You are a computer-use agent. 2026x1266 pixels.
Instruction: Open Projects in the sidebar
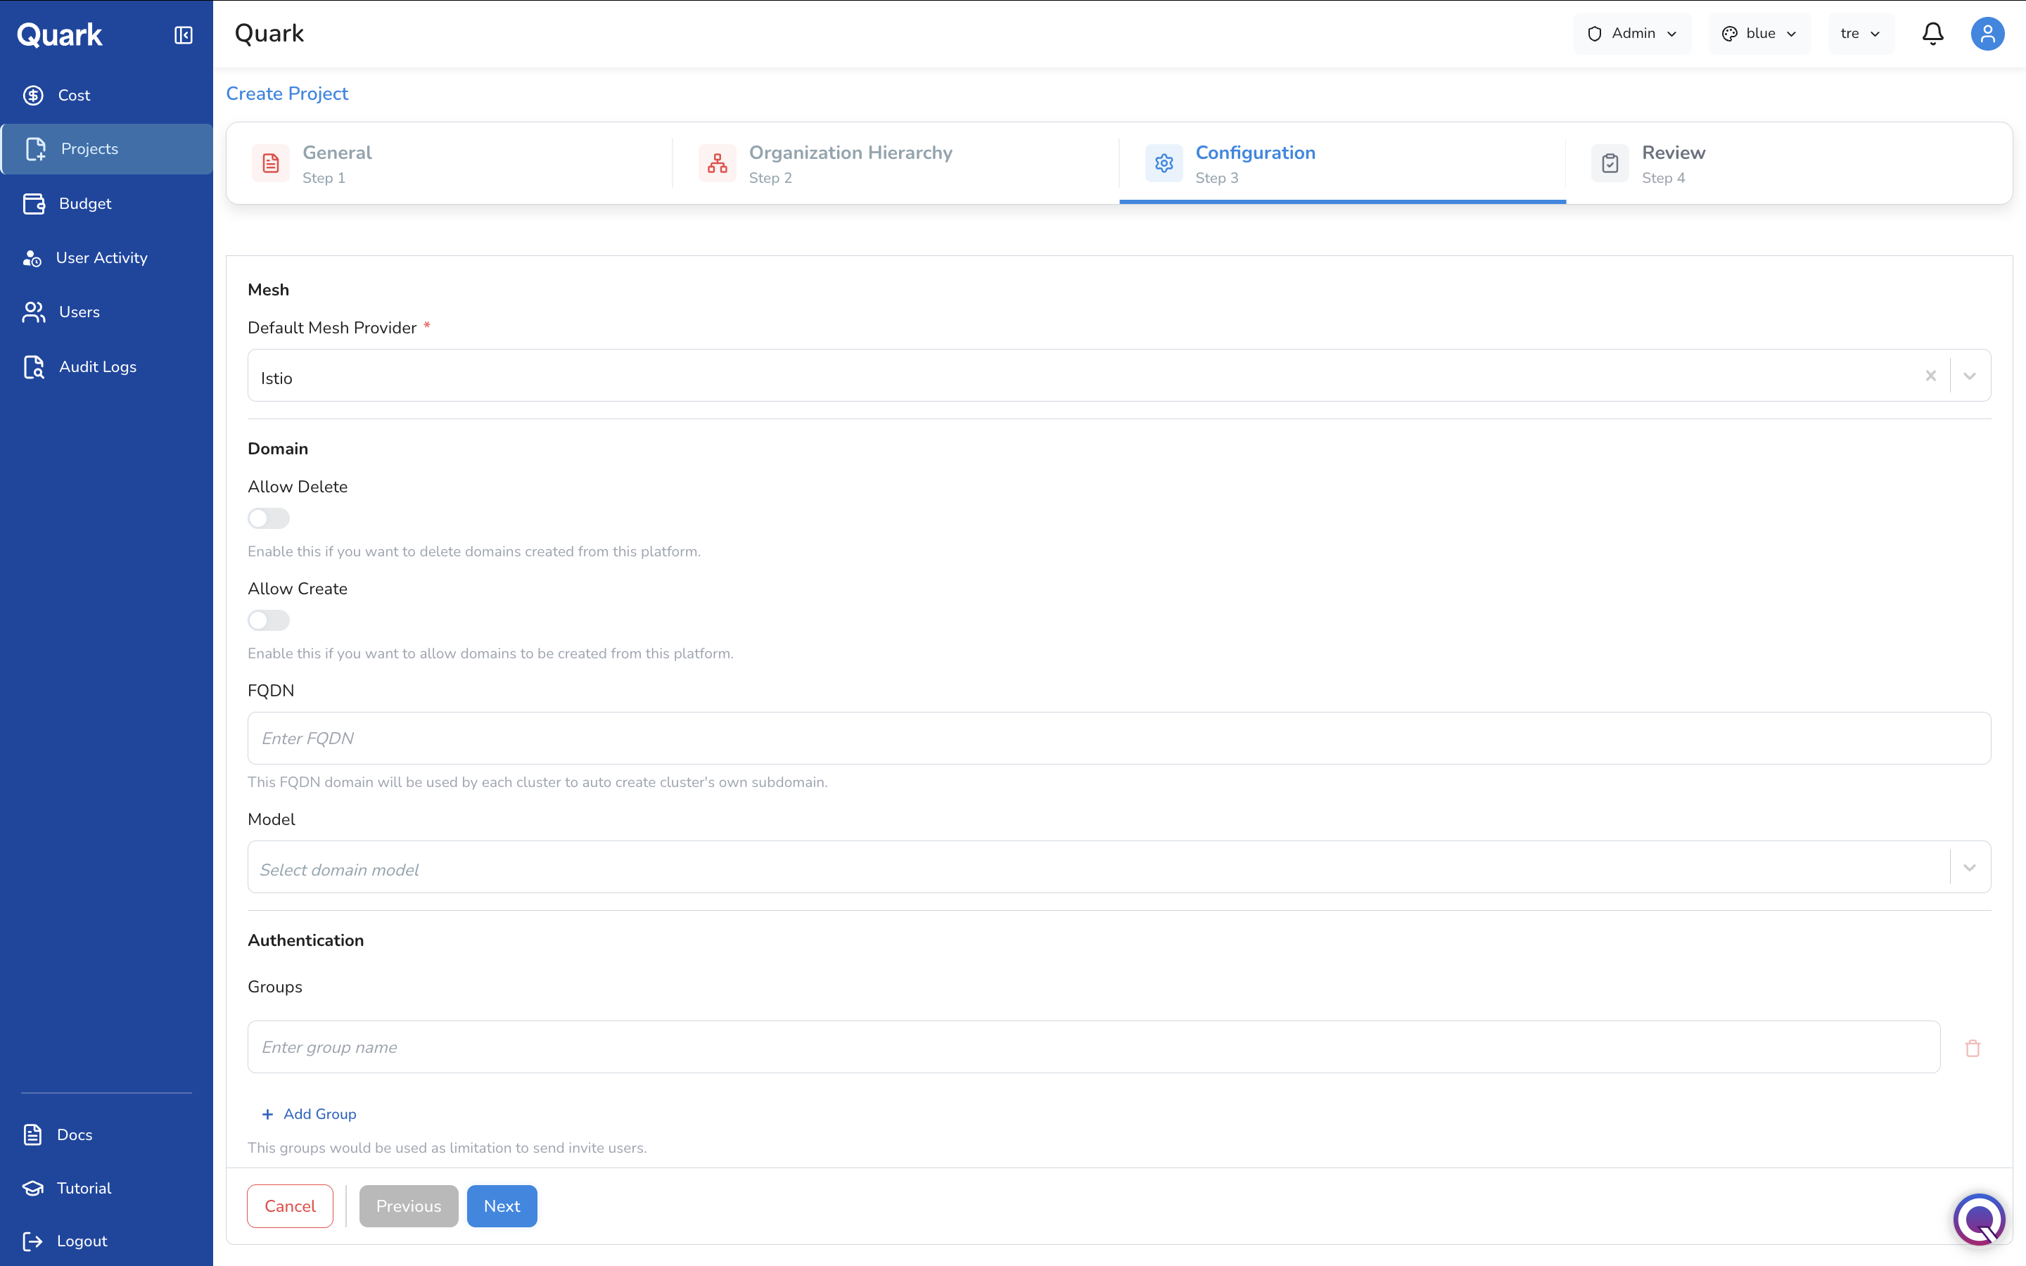[106, 149]
